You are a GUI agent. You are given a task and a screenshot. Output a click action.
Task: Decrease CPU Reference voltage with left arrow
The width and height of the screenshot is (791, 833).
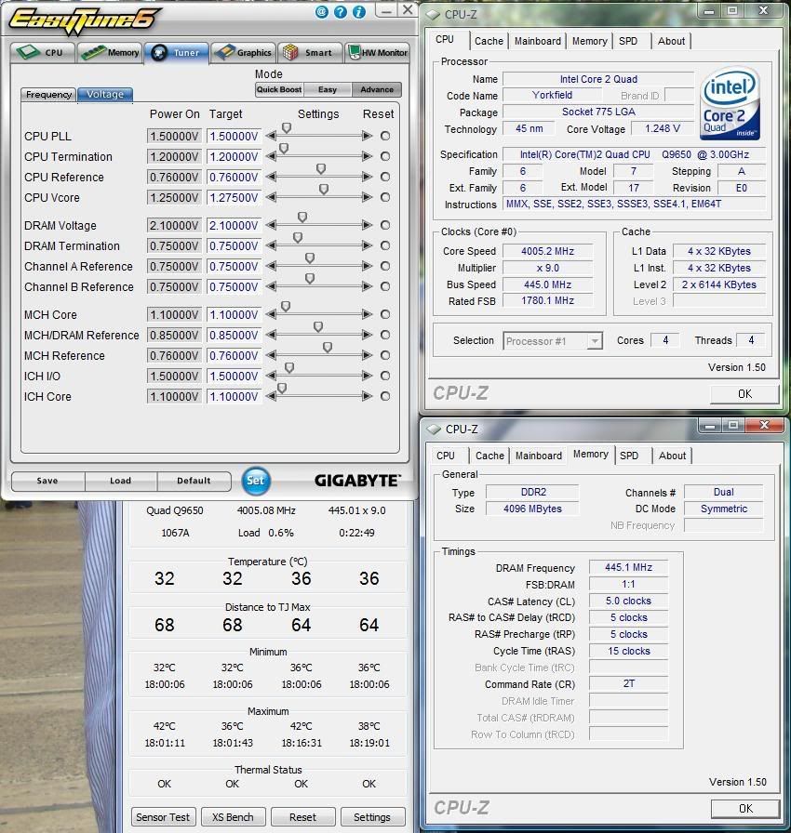[271, 177]
